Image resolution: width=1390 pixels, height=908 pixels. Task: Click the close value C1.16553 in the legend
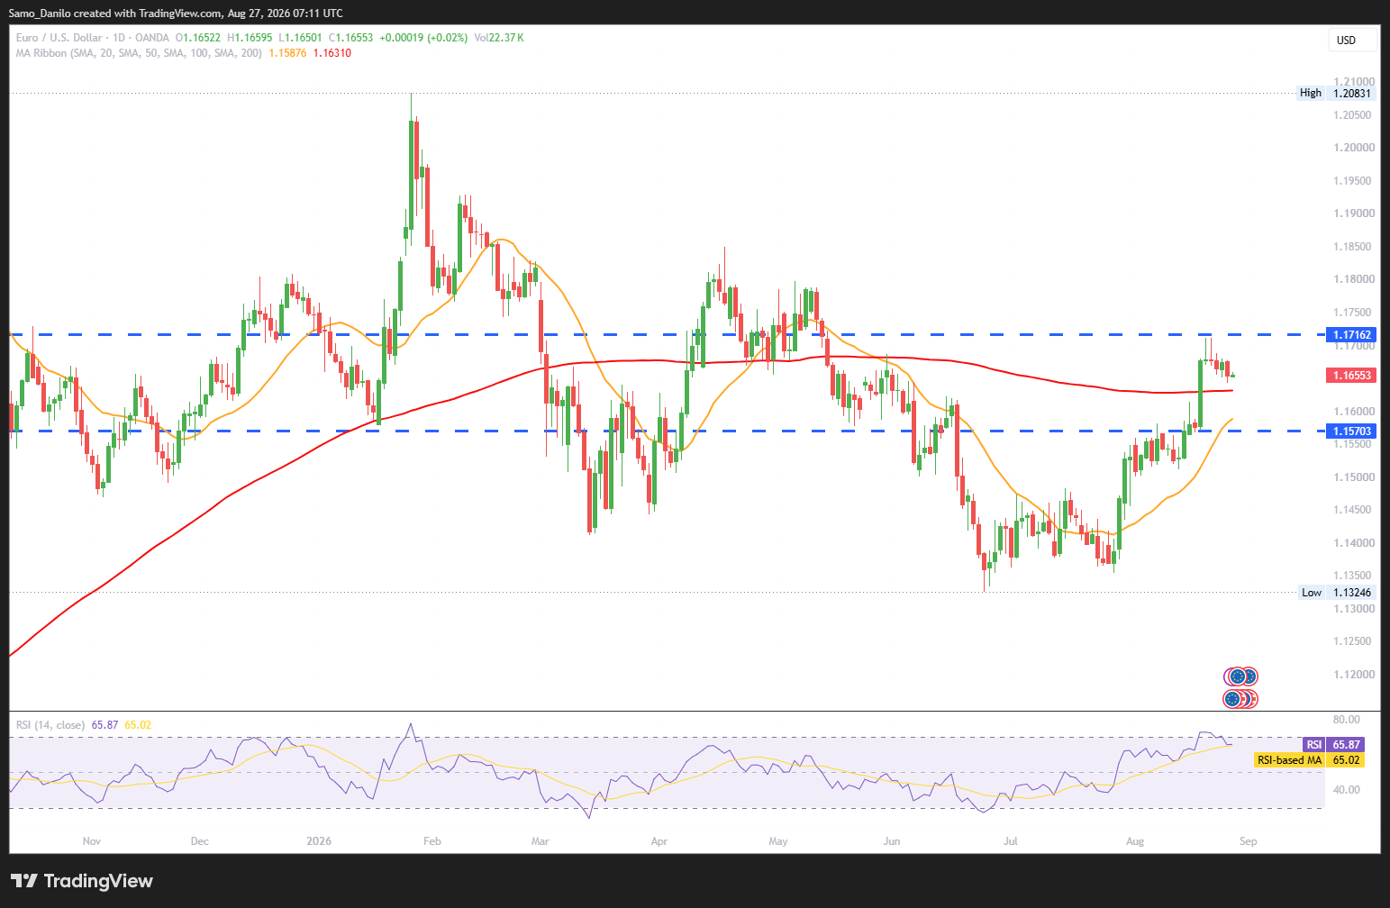351,38
